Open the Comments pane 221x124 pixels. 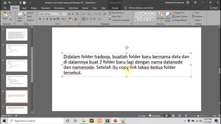(x=155, y=116)
